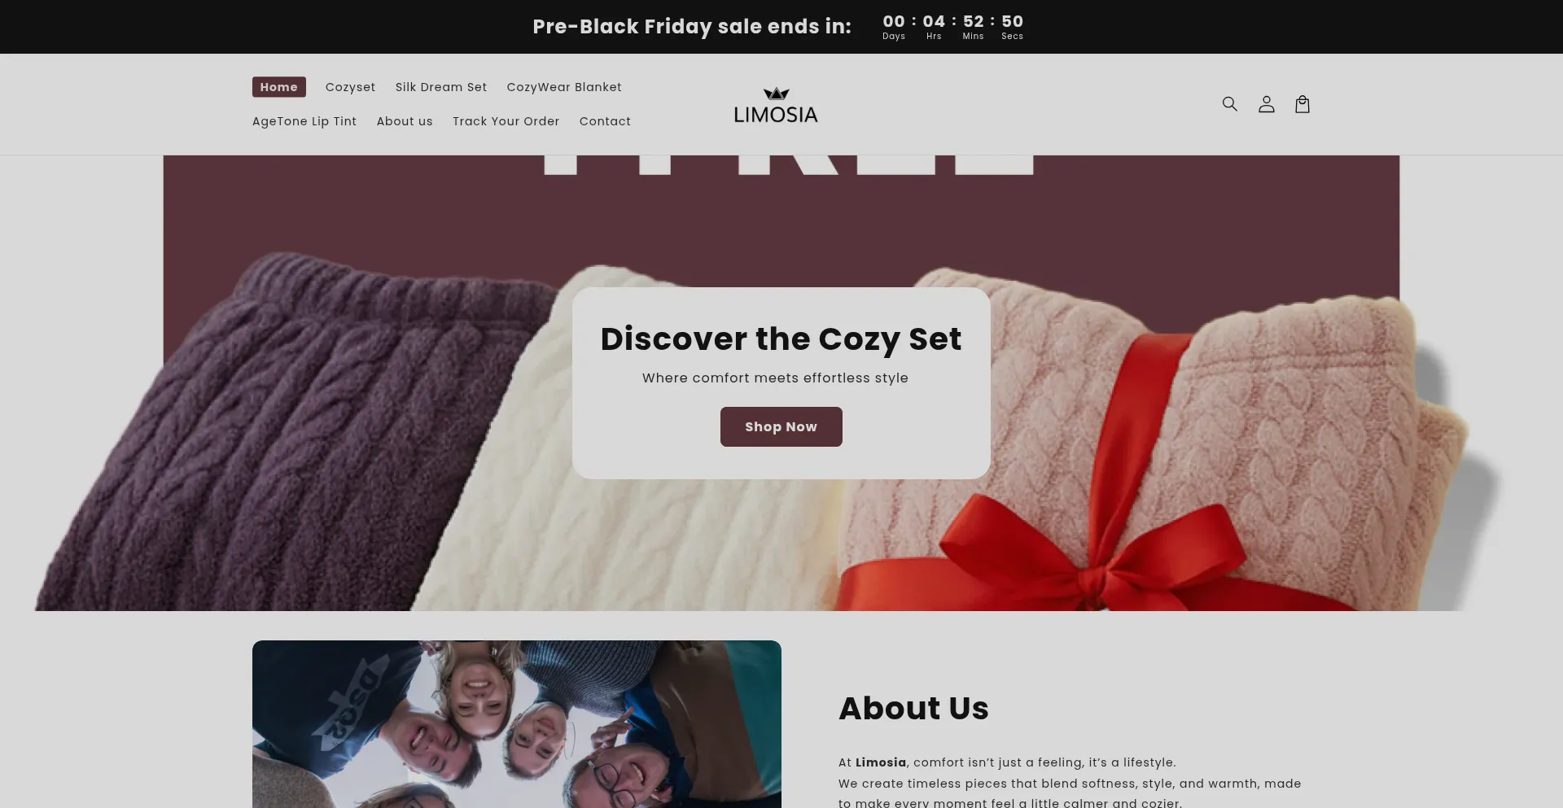
Task: Click the team group photo thumbnail
Action: 517,724
